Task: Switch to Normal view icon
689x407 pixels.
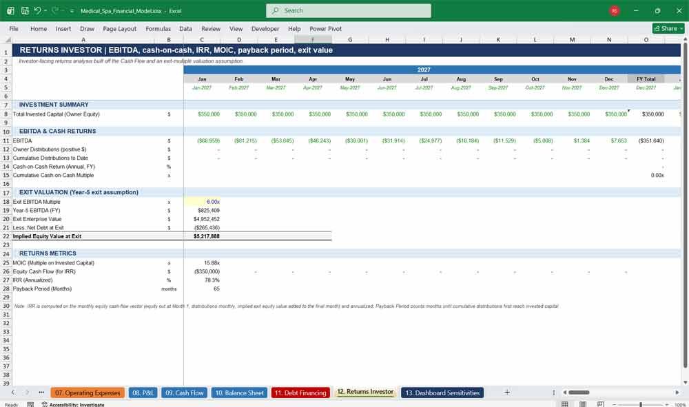Action: click(x=565, y=404)
